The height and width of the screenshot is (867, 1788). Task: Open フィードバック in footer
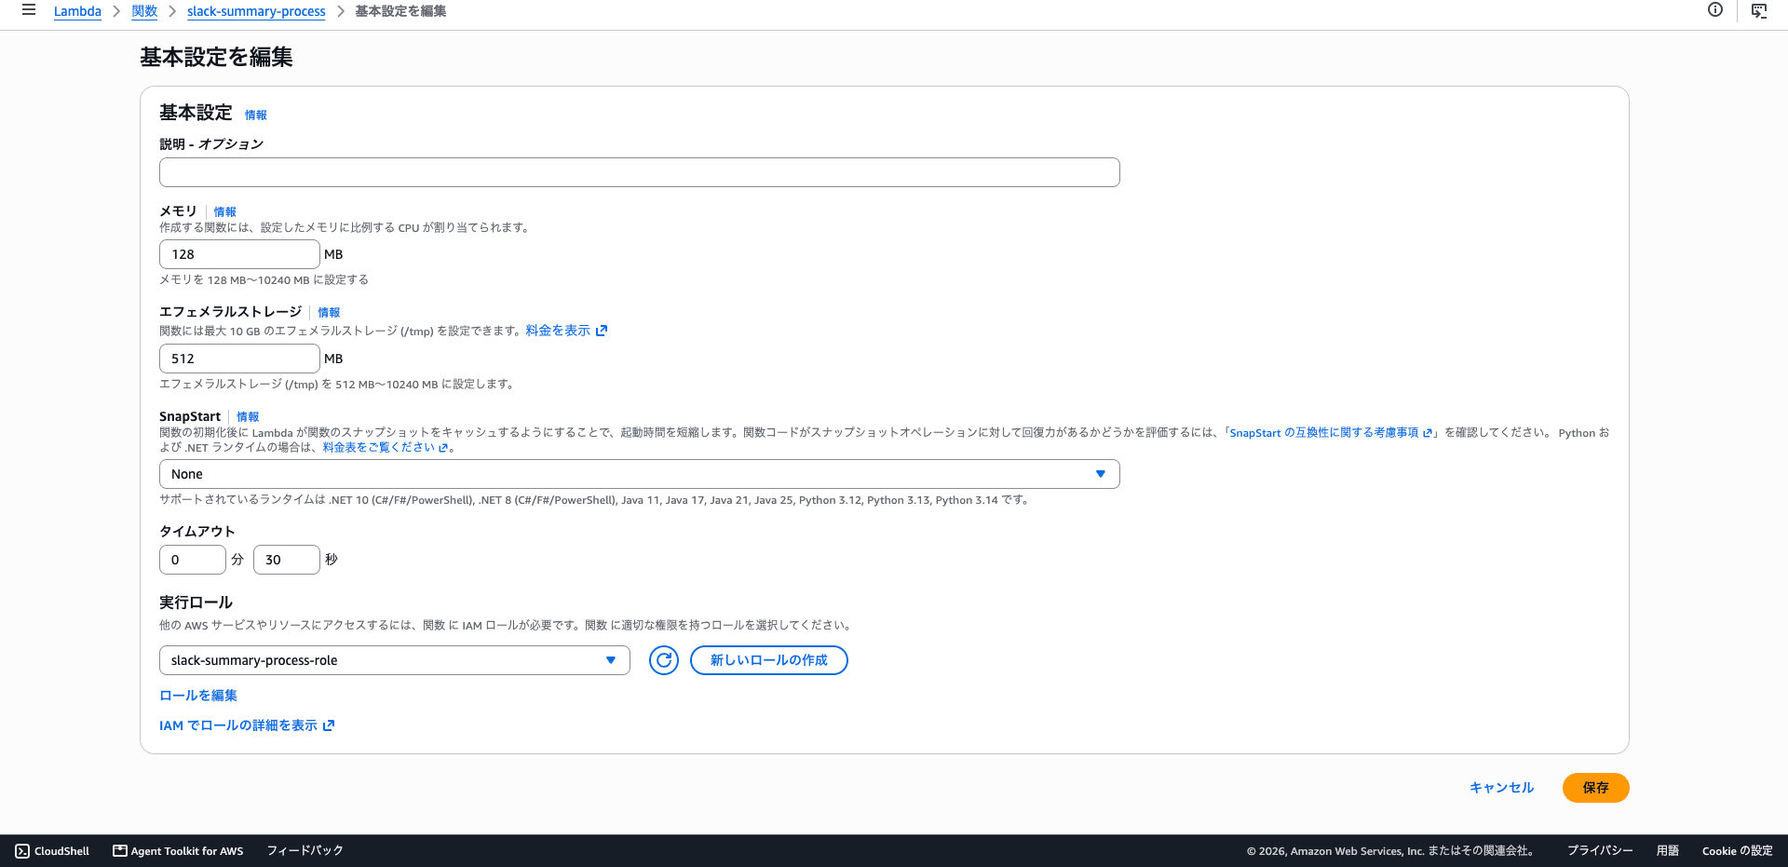[305, 851]
